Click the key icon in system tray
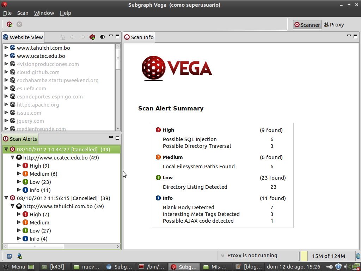The image size is (361, 271). pyautogui.click(x=330, y=267)
